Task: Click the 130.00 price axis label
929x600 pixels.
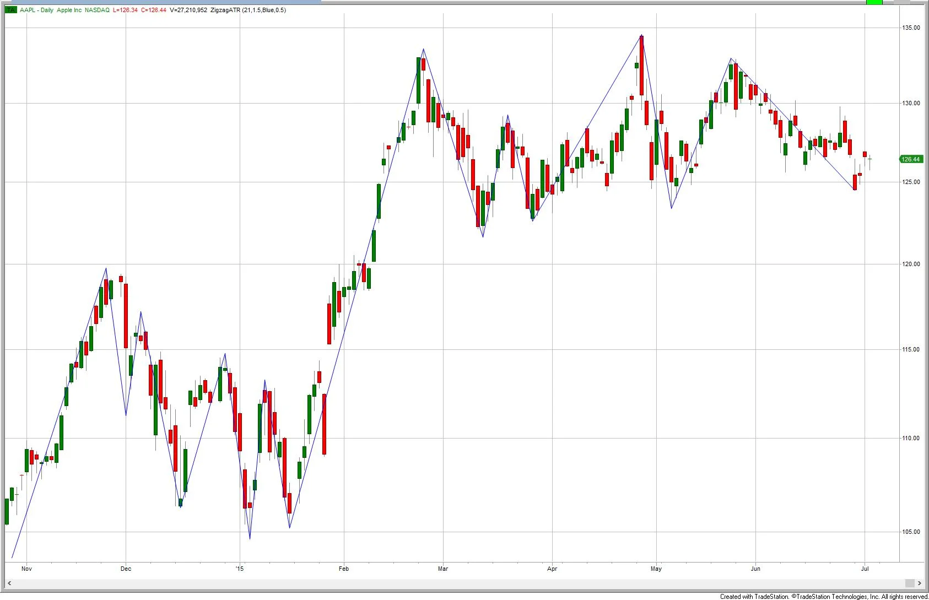Action: [911, 103]
